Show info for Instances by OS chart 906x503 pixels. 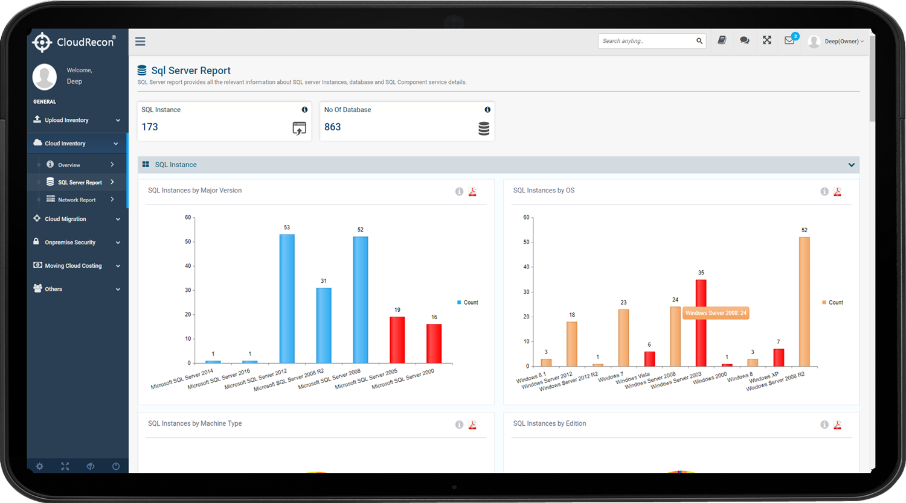824,192
